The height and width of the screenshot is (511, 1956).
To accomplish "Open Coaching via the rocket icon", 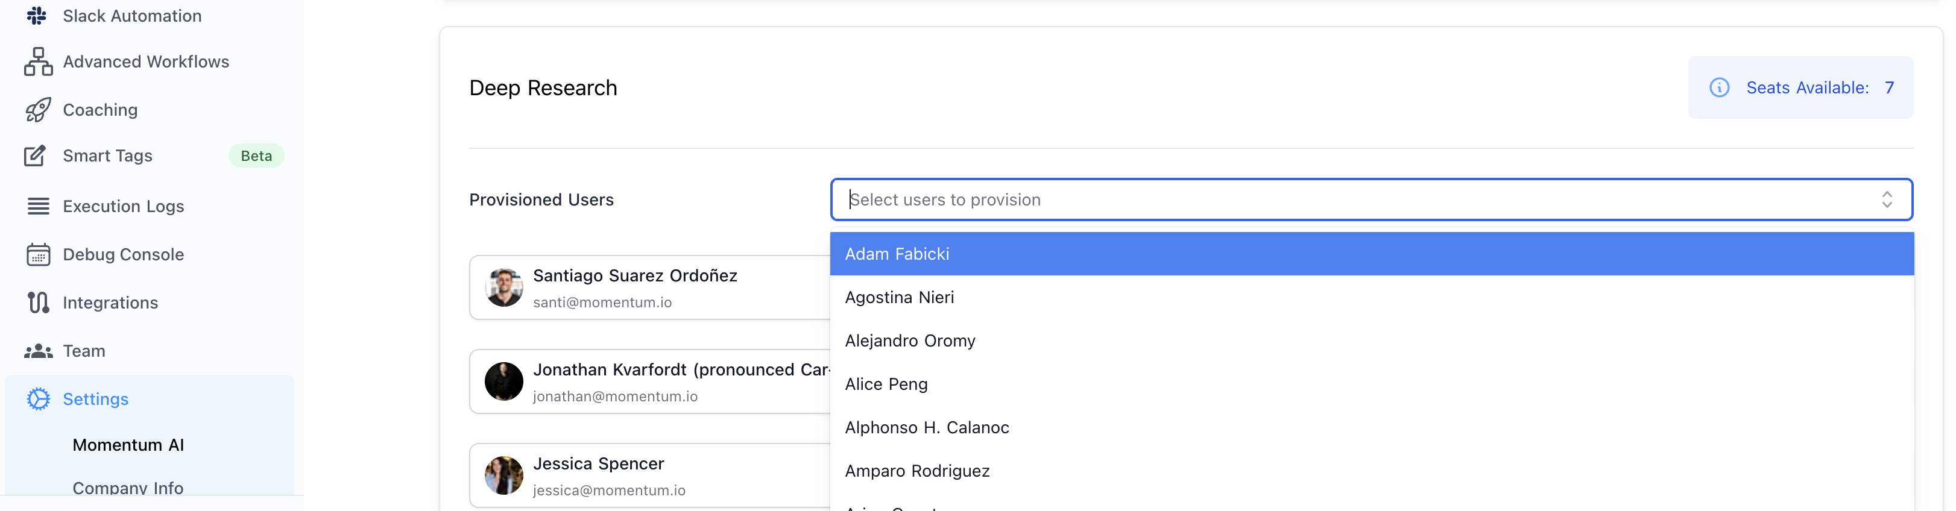I will pyautogui.click(x=36, y=109).
